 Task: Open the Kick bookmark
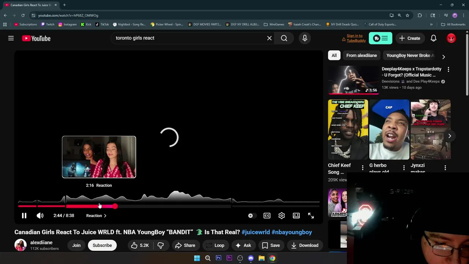tap(86, 25)
